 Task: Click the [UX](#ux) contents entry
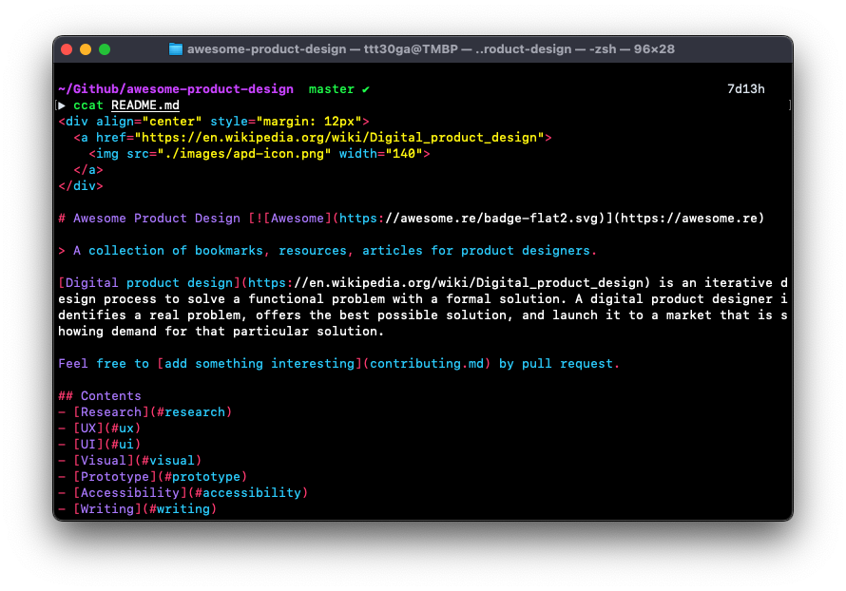click(100, 429)
